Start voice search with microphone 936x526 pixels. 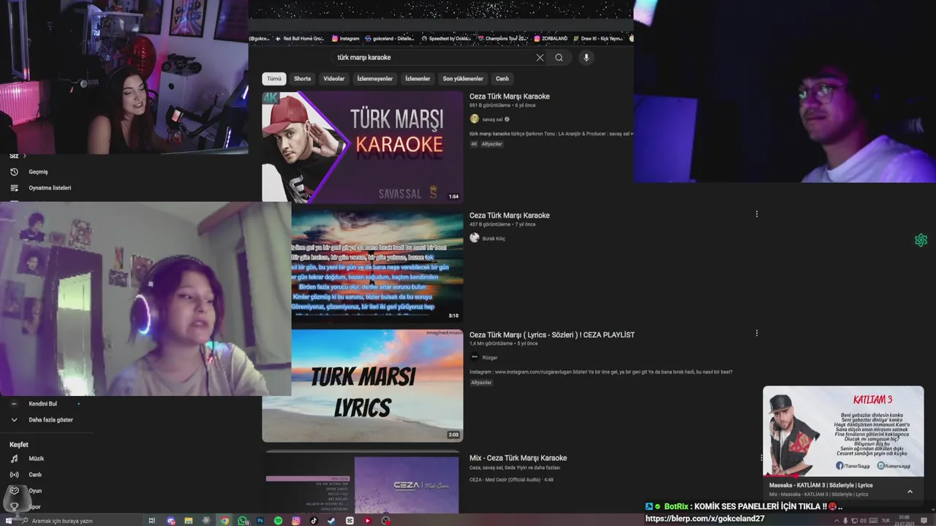click(x=586, y=58)
